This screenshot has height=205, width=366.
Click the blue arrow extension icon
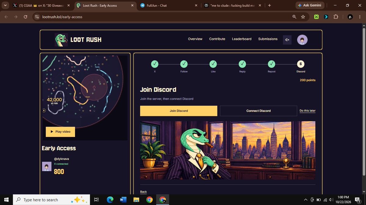pos(326,17)
